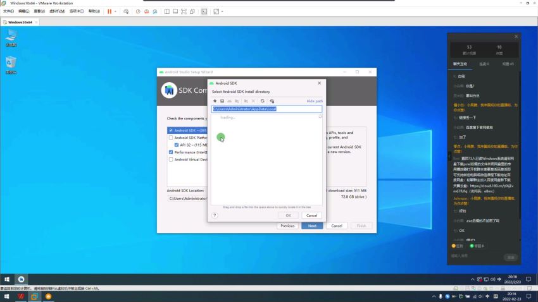The width and height of the screenshot is (538, 302).
Task: Select the Windows10x64 VM tab
Action: click(20, 22)
